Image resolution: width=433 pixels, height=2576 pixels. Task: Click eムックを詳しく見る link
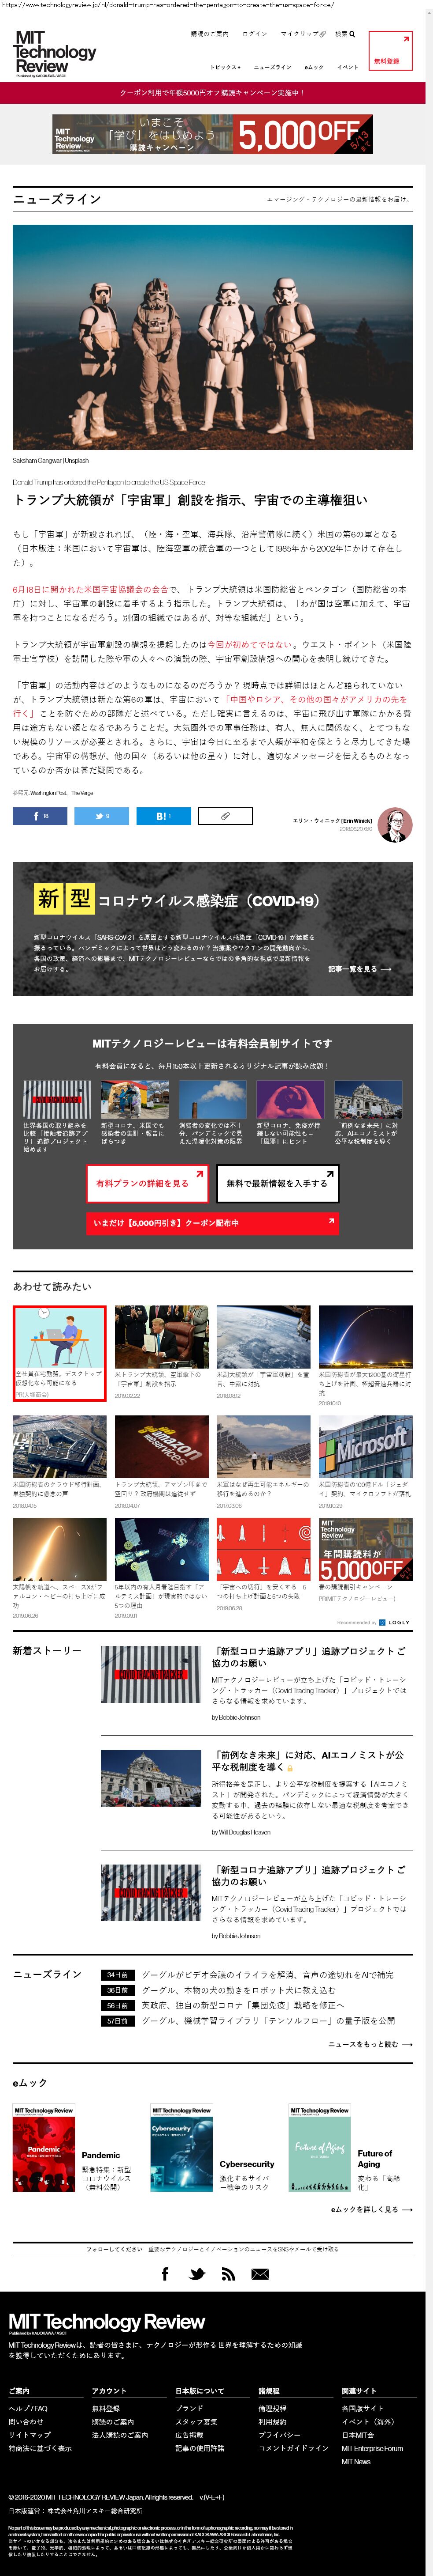(371, 2209)
